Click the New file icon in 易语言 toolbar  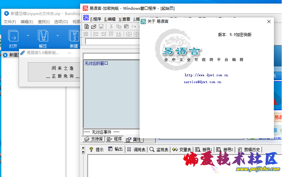[x=86, y=26]
